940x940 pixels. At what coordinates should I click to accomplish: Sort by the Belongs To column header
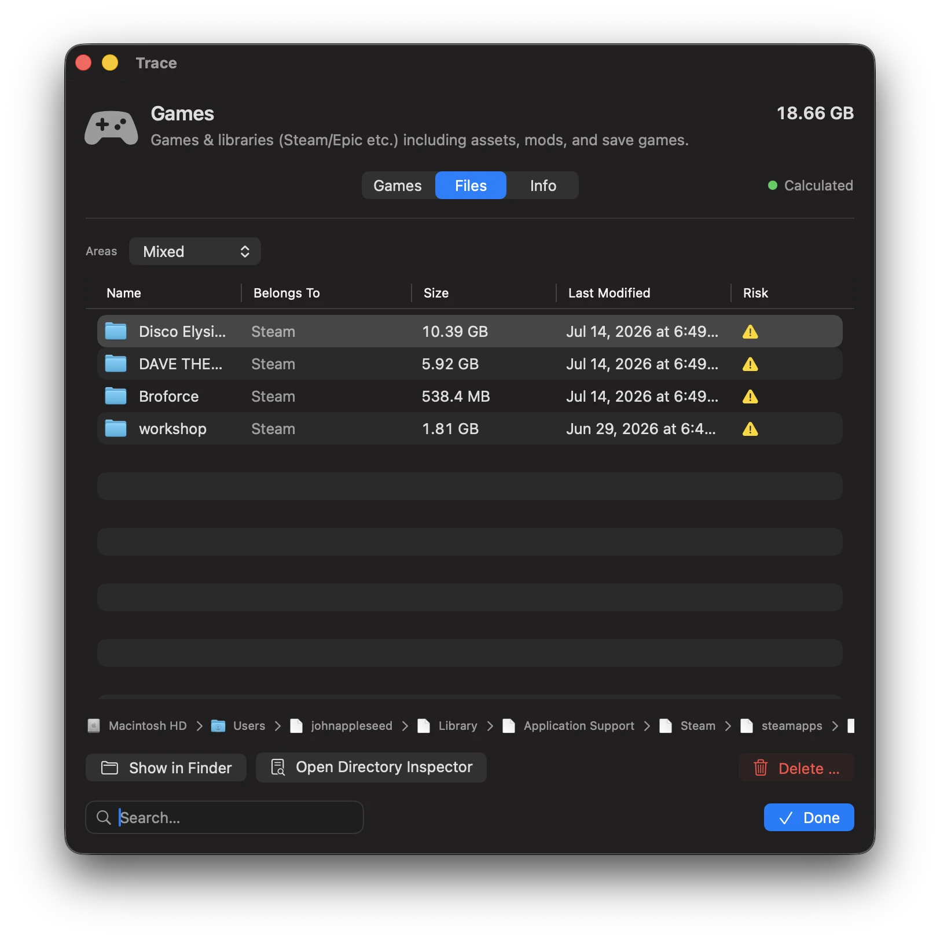287,293
